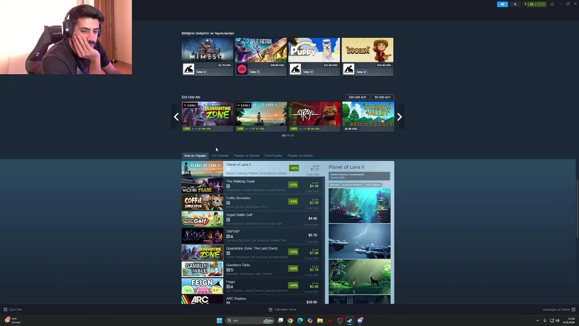The width and height of the screenshot is (579, 326).
Task: Click the $5 USD ALTI filter button
Action: [x=382, y=97]
